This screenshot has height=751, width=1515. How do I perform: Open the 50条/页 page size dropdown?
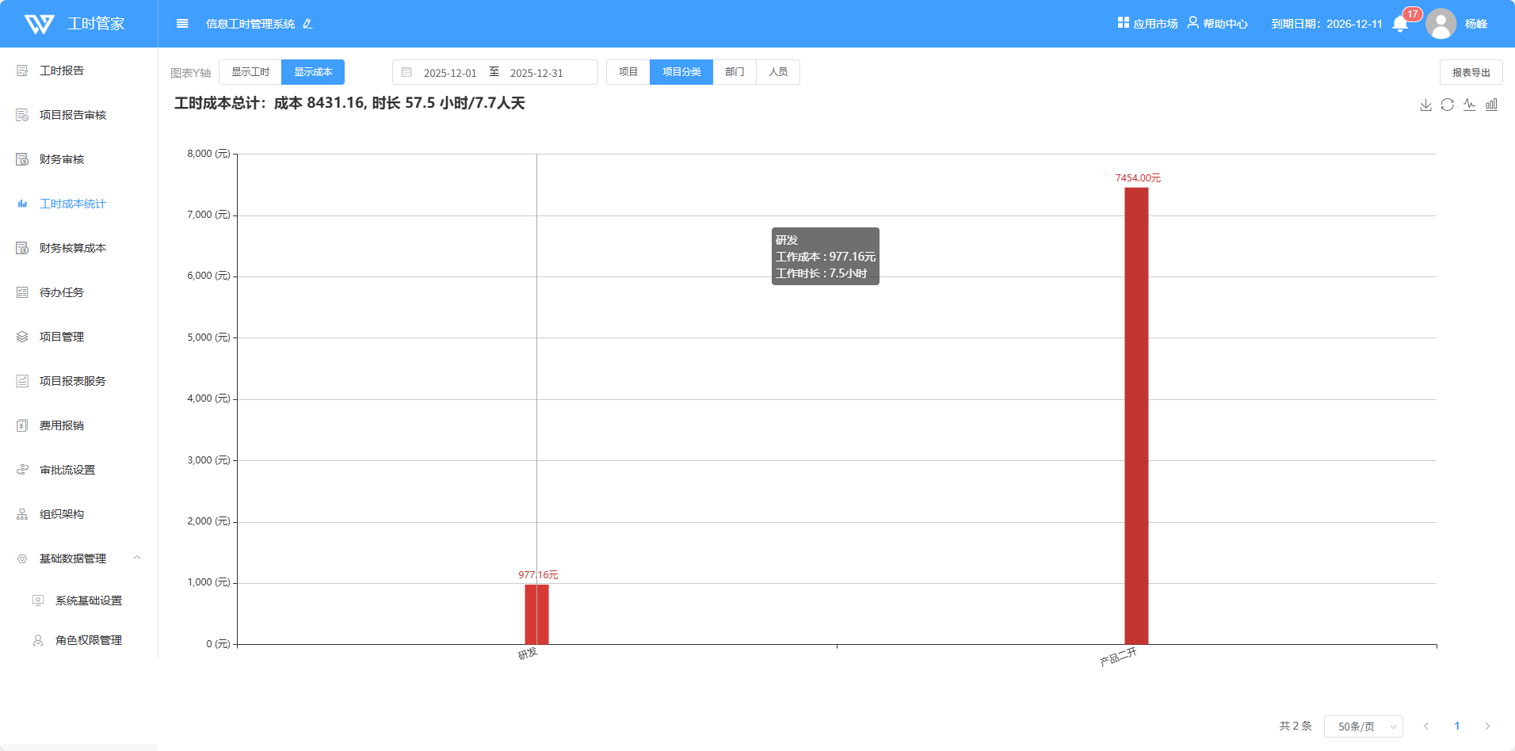1363,726
